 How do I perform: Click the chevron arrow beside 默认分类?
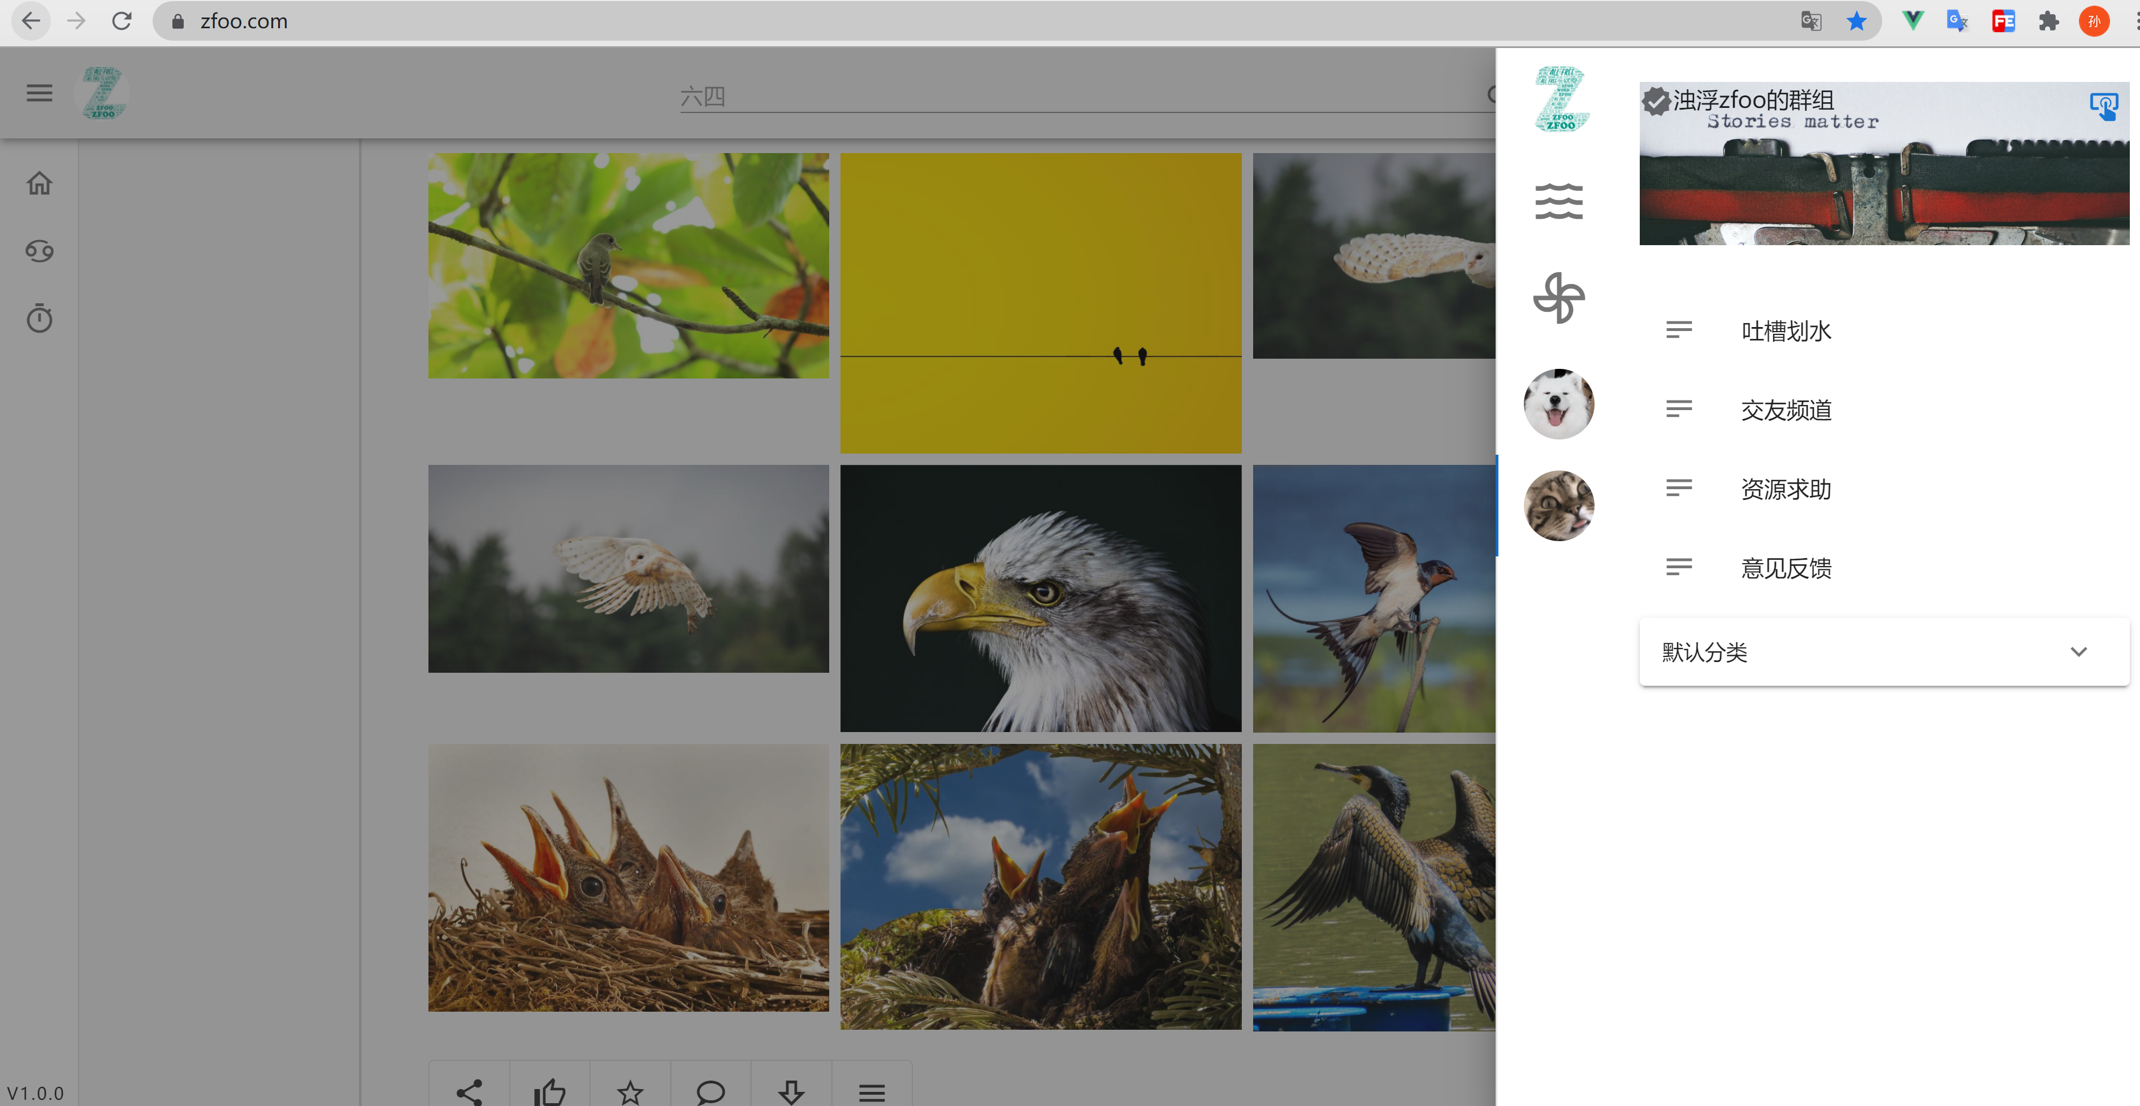pyautogui.click(x=2078, y=652)
